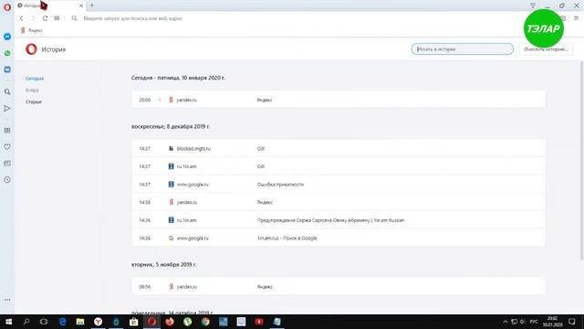Go back with the browser back arrow
This screenshot has height=329, width=584.
tap(22, 18)
